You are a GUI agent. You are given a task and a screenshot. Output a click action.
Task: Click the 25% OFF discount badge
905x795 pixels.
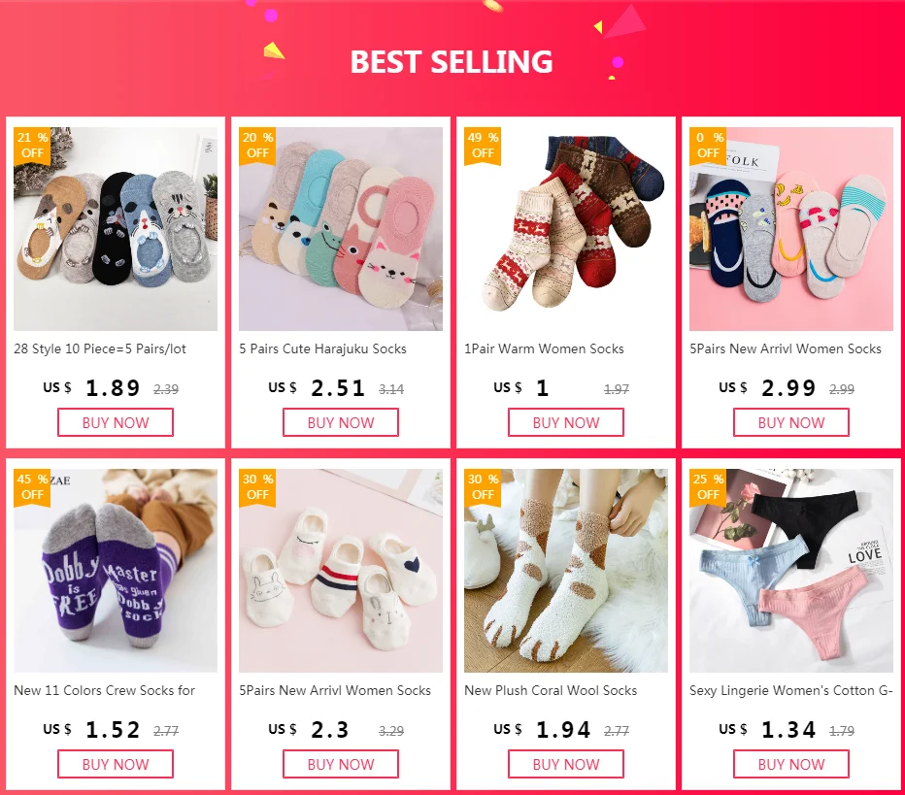(x=708, y=487)
